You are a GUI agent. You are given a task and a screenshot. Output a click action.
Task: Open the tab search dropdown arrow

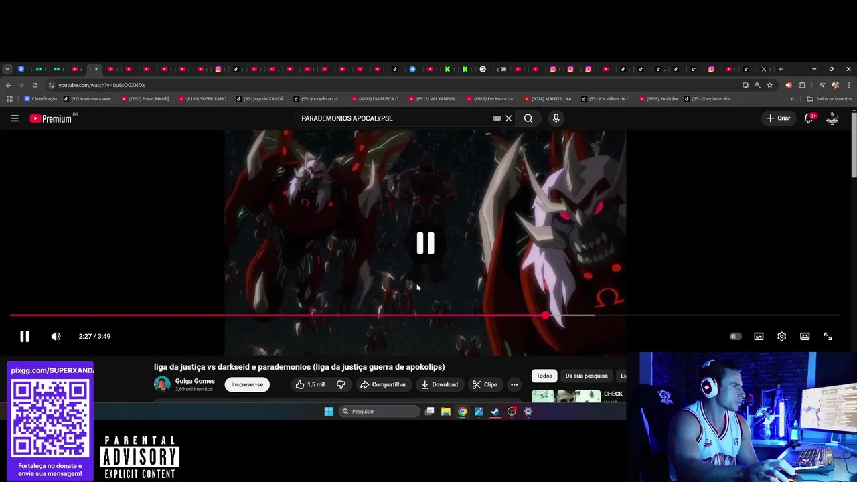[7, 69]
